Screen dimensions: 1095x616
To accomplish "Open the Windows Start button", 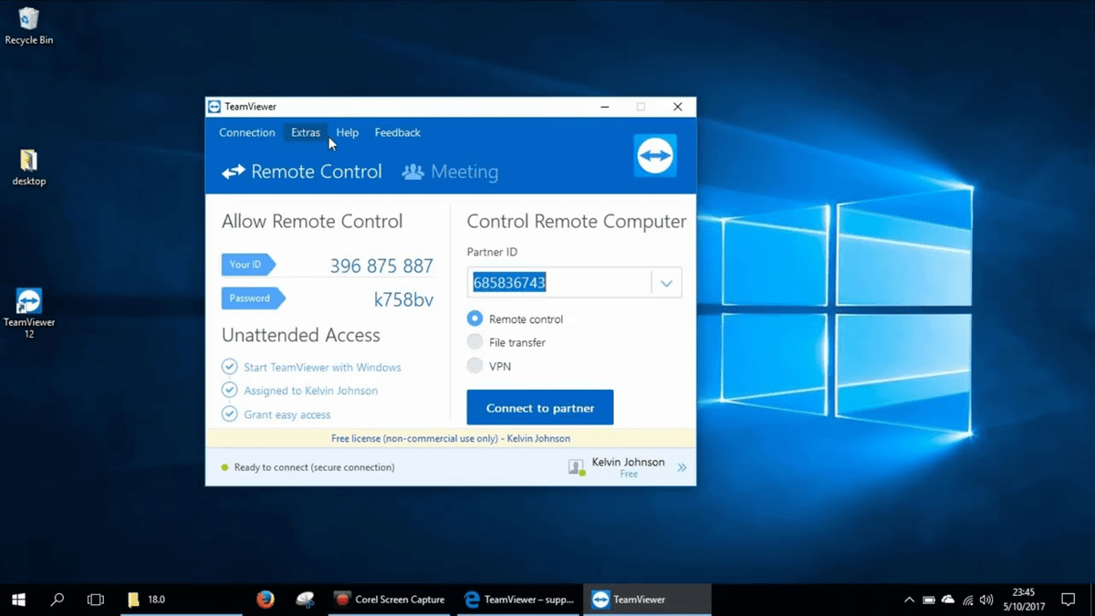I will tap(18, 600).
